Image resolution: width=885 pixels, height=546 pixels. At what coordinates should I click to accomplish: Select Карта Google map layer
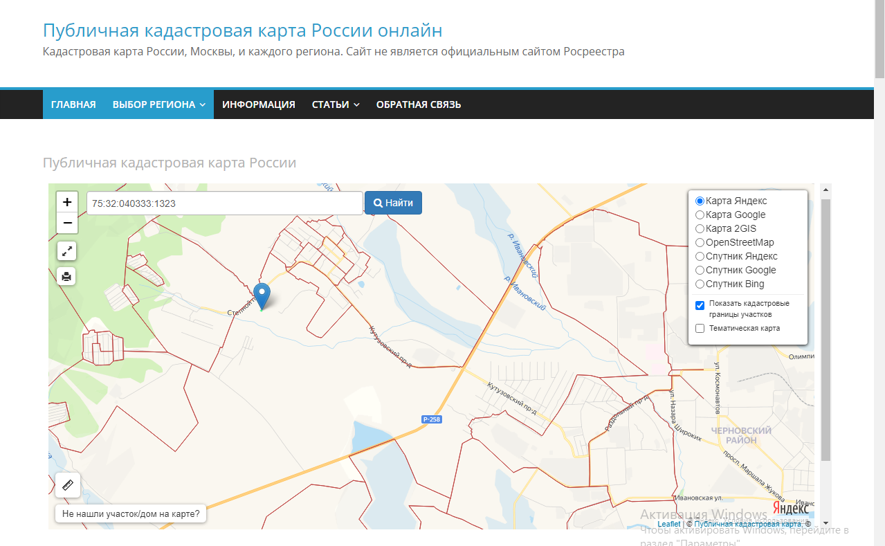[700, 215]
